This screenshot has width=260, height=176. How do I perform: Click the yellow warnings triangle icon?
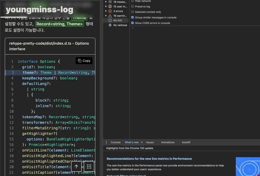[x=110, y=16]
